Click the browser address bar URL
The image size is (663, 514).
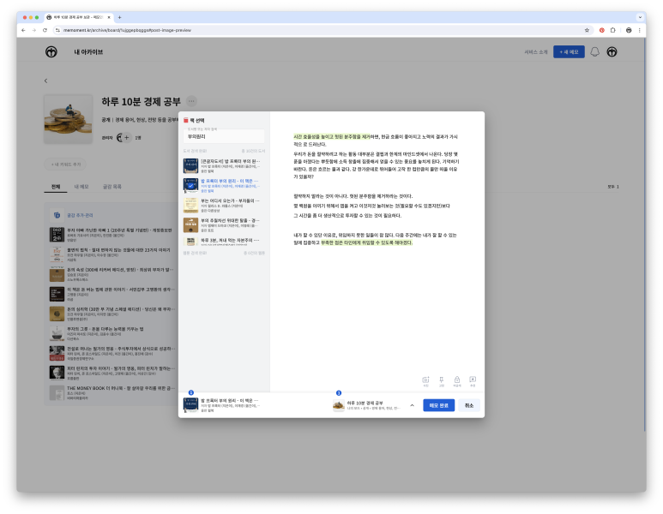click(127, 30)
